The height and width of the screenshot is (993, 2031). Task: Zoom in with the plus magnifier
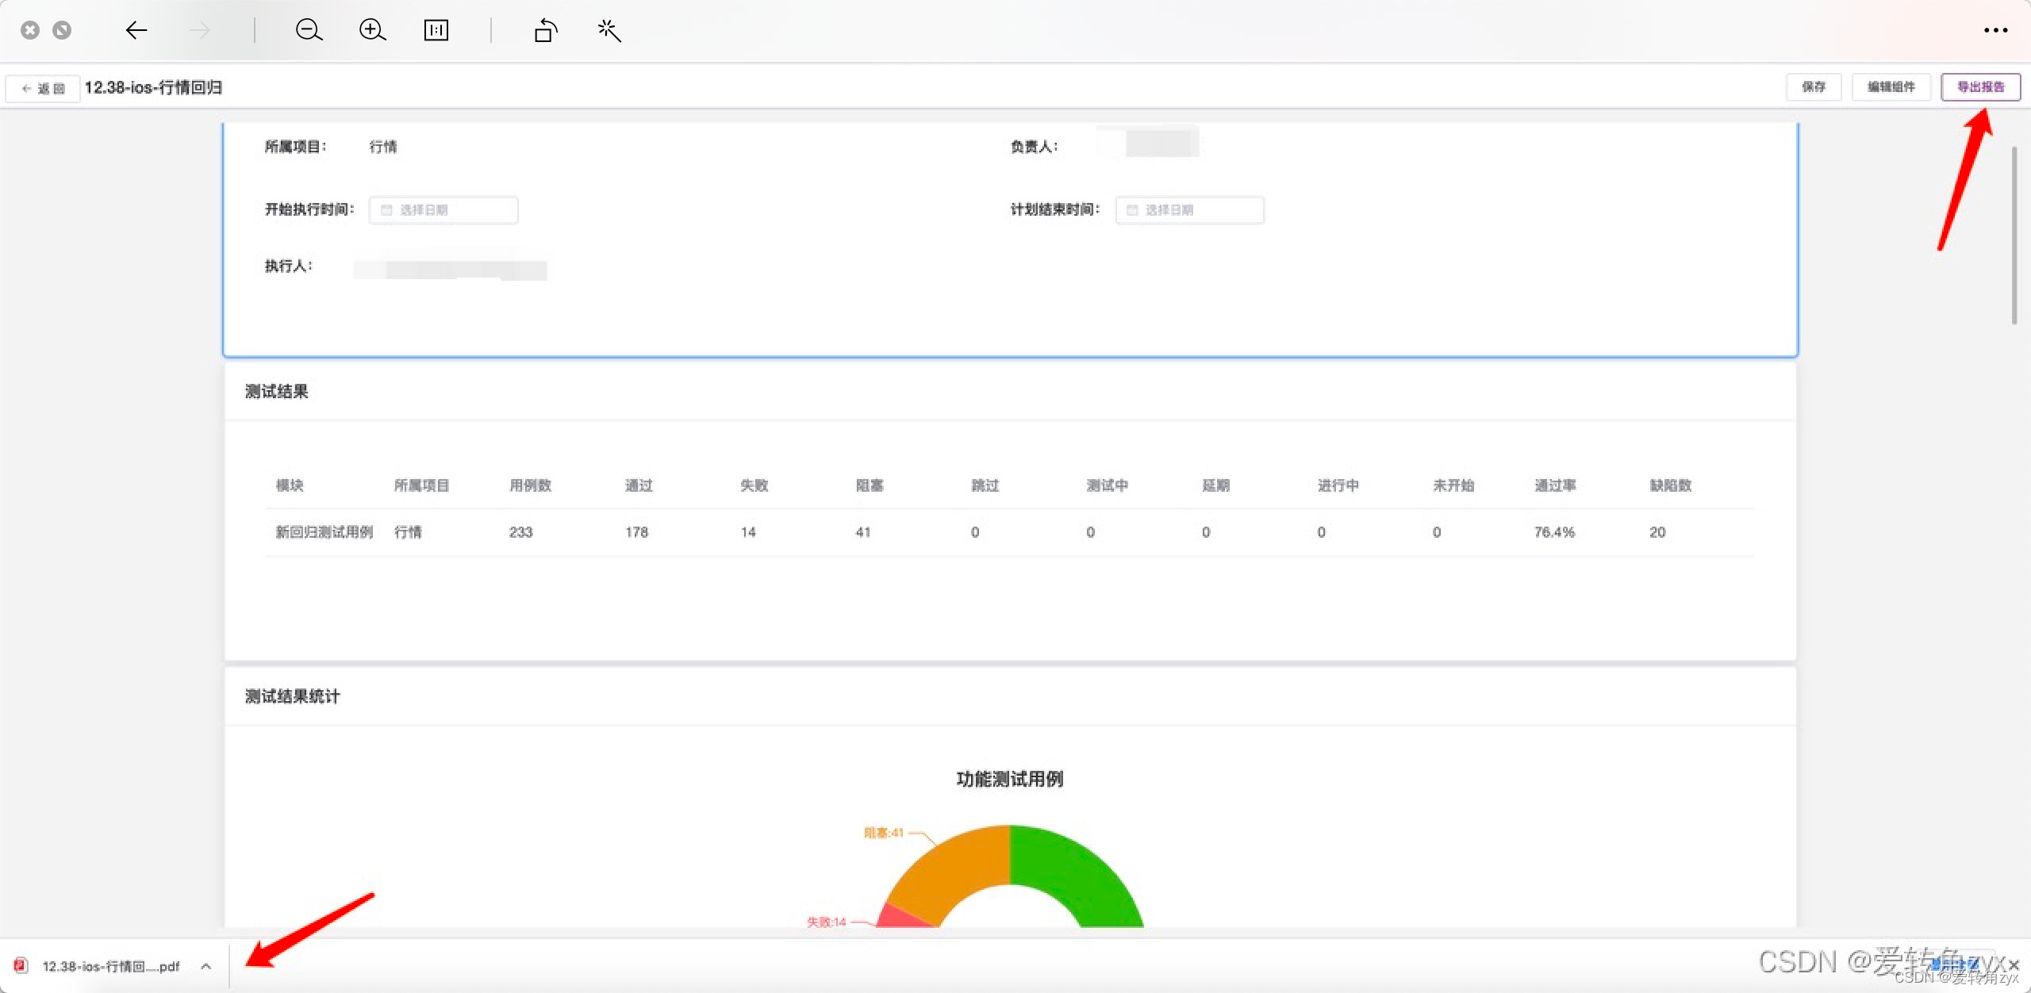pyautogui.click(x=372, y=30)
